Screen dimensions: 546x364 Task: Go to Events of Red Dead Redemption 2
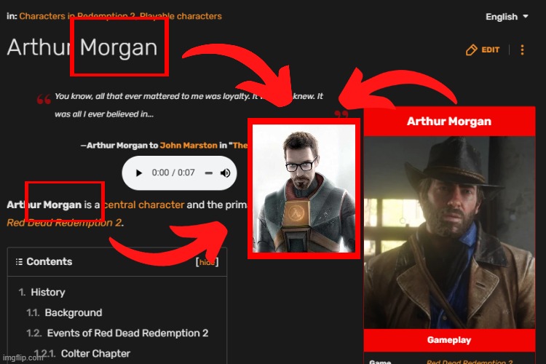point(127,333)
